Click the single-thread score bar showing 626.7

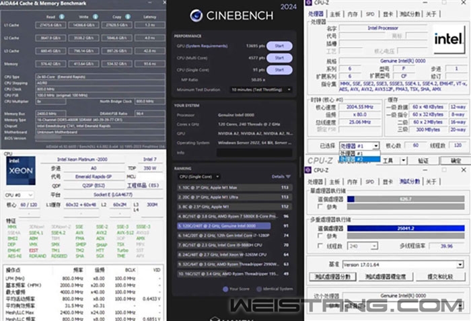pos(406,199)
